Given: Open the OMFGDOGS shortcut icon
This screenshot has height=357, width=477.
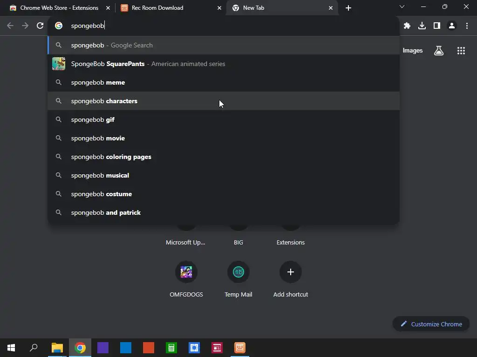Looking at the screenshot, I should click(x=186, y=272).
